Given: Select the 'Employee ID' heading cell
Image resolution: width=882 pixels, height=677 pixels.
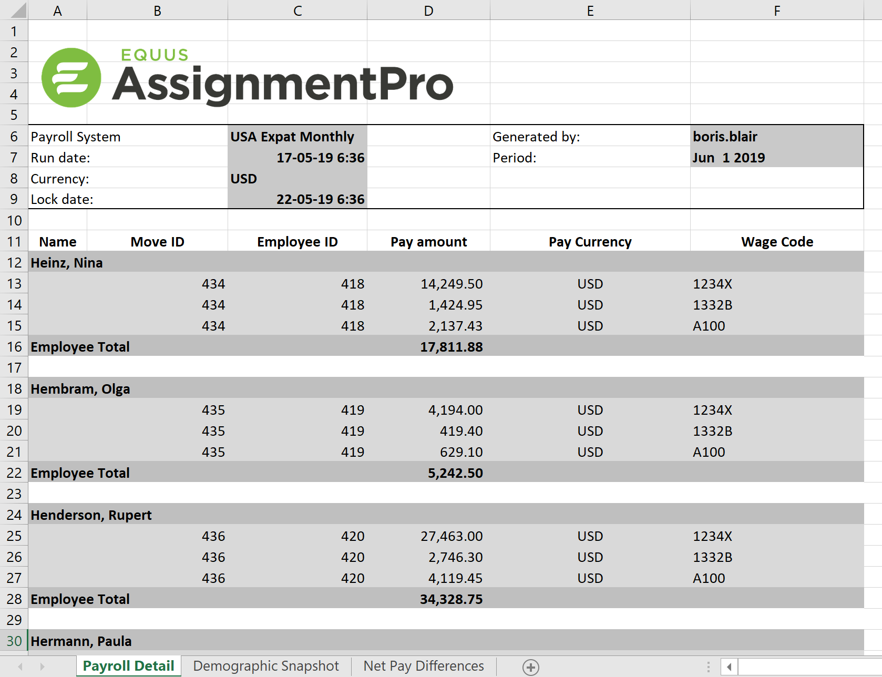Looking at the screenshot, I should (x=298, y=241).
